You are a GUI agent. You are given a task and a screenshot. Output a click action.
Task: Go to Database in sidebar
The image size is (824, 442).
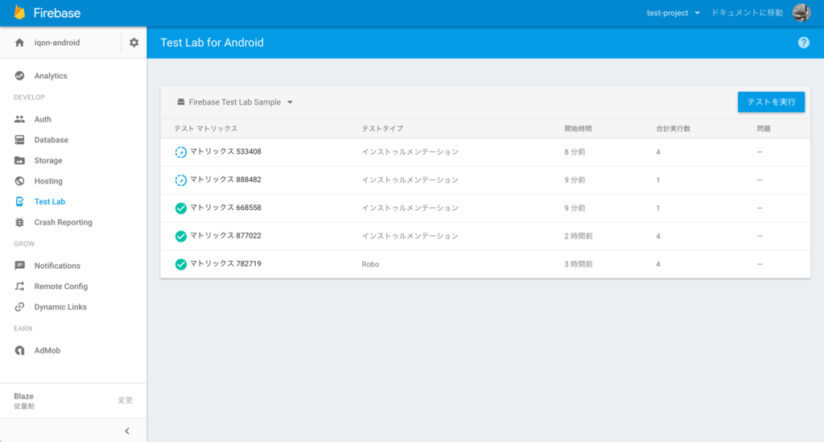pos(51,140)
